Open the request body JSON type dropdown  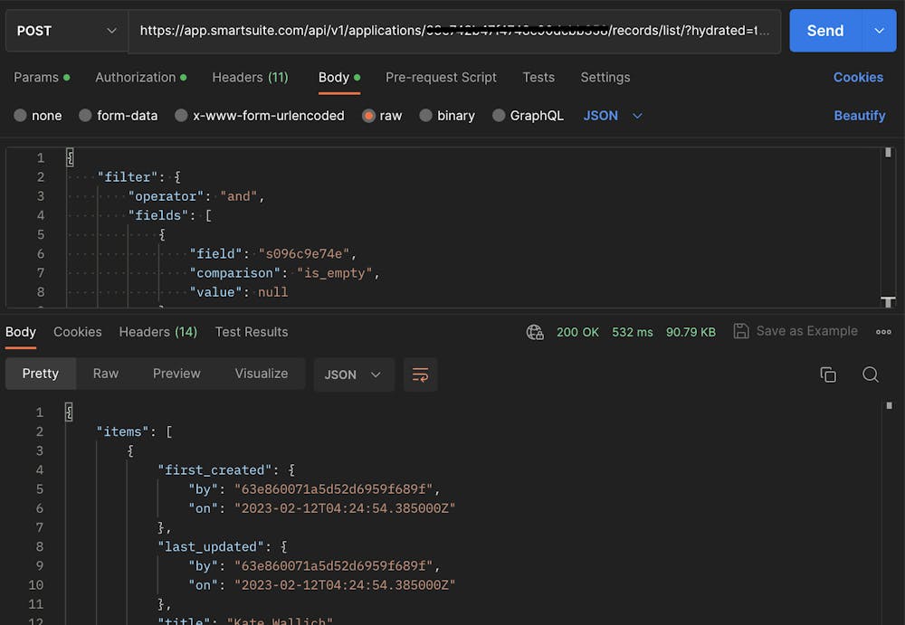pos(613,116)
